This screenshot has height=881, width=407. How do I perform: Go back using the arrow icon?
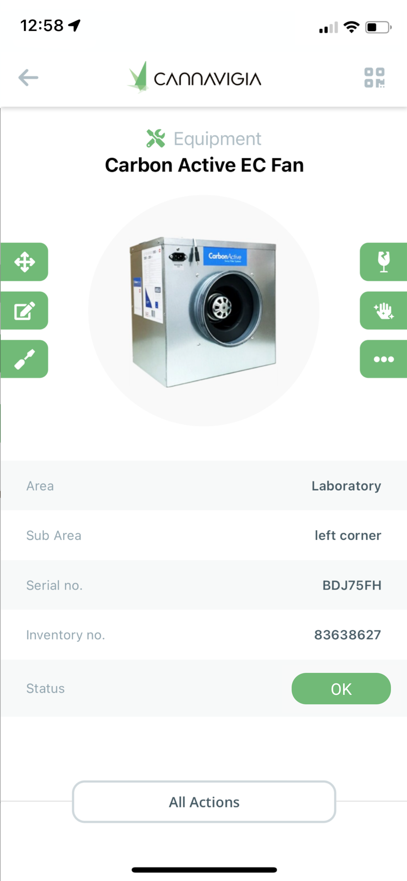[x=28, y=78]
